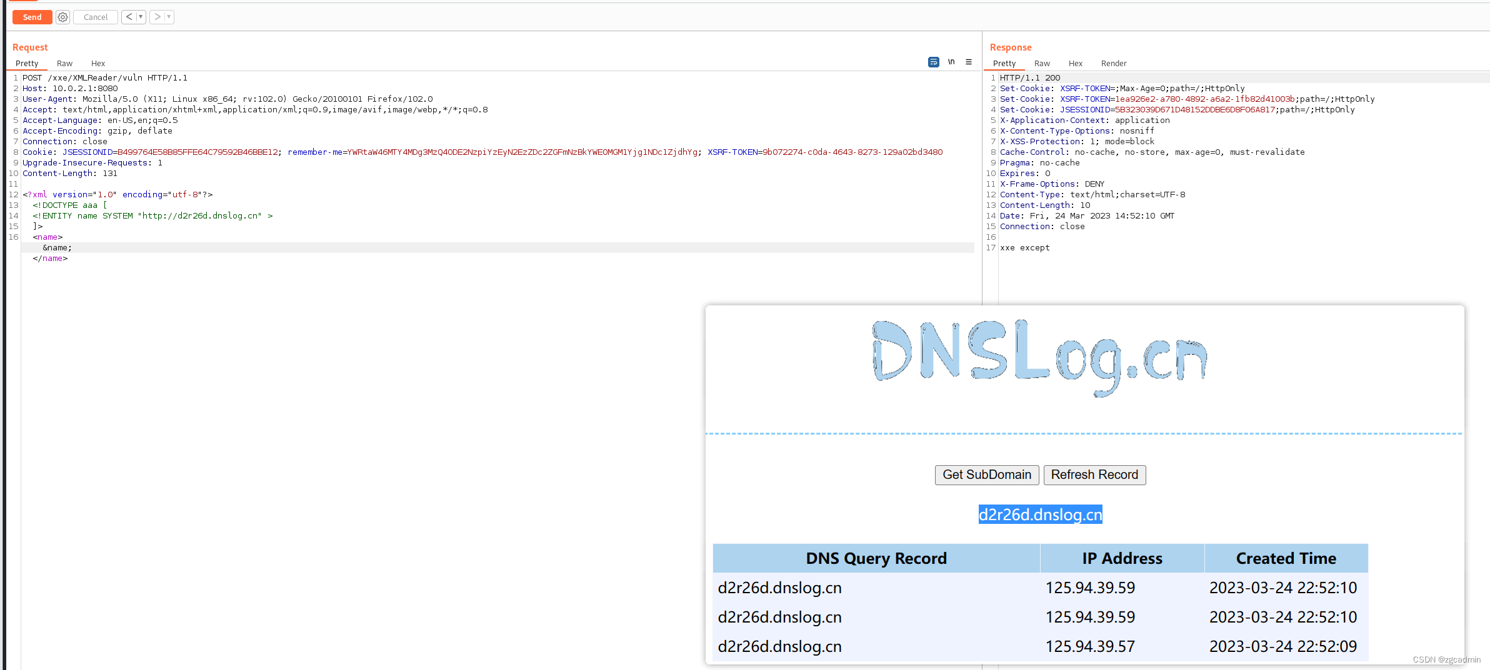Expand the back-history dropdown arrow
This screenshot has height=670, width=1490.
click(x=141, y=17)
